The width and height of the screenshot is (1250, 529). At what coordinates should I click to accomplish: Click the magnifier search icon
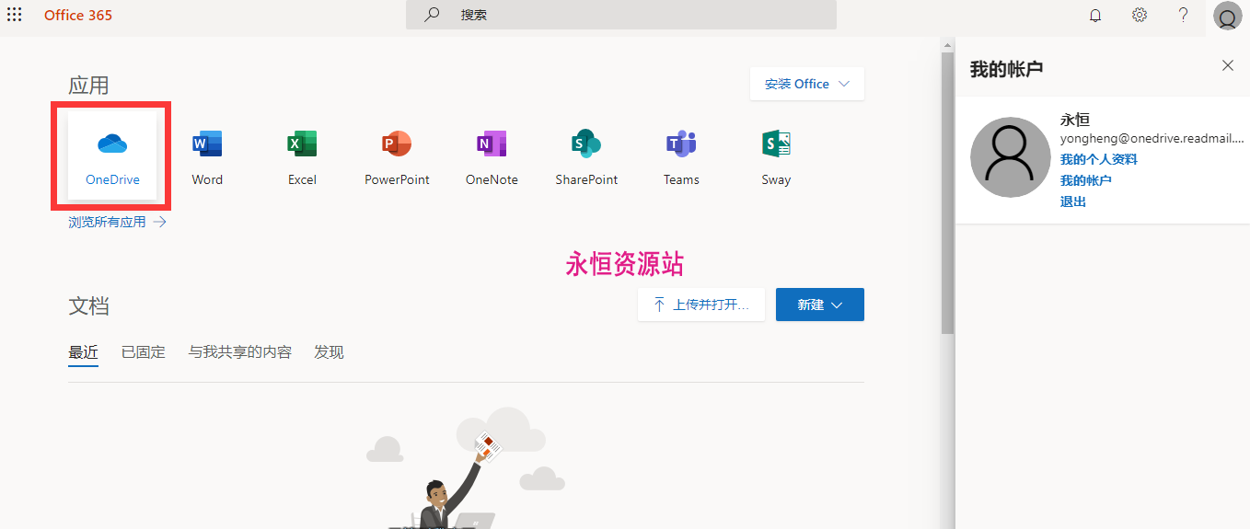tap(431, 15)
